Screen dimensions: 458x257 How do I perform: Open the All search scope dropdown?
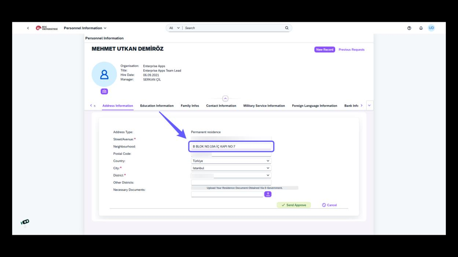(x=174, y=28)
